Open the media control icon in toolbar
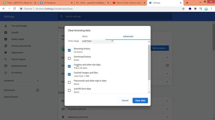 pos(201,9)
